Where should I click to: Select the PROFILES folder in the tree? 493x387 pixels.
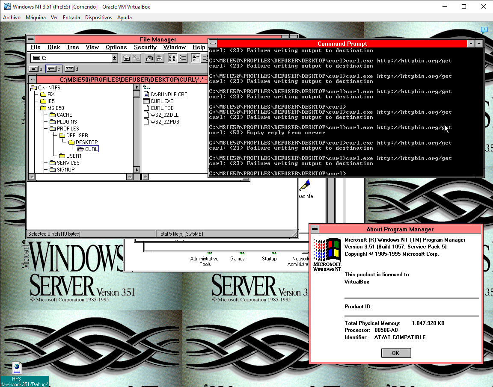tap(68, 129)
